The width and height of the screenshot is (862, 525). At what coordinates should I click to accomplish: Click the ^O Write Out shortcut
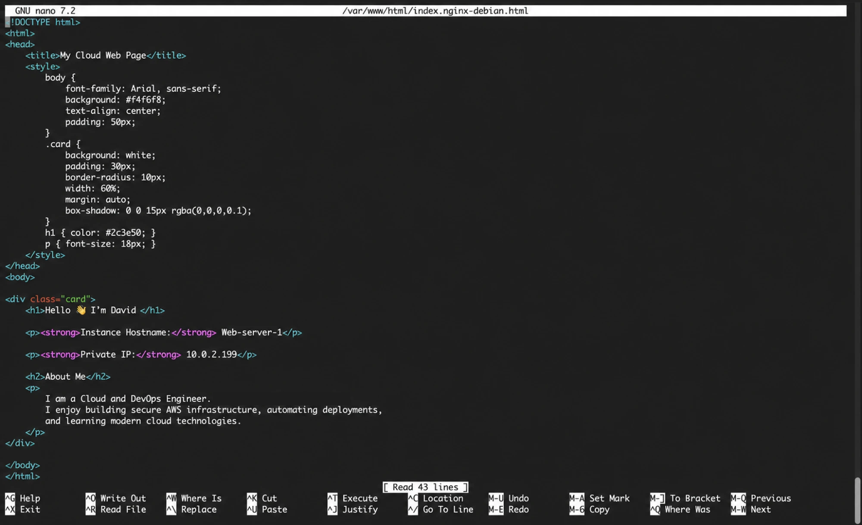[116, 498]
